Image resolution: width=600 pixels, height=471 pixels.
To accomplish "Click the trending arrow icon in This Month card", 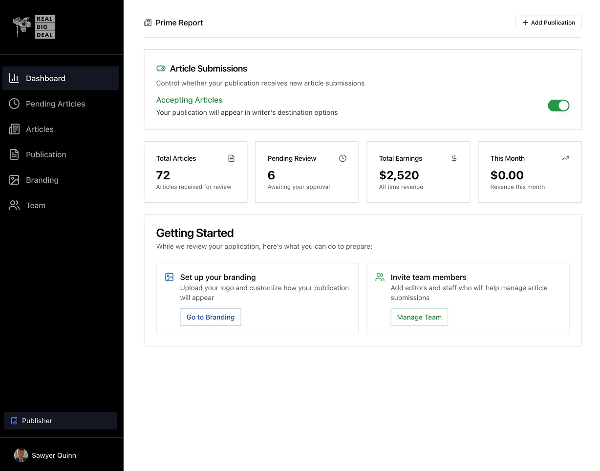I will 565,158.
